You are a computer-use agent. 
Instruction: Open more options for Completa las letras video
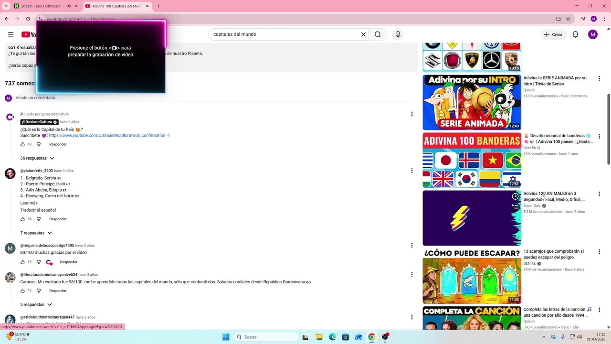point(599,310)
